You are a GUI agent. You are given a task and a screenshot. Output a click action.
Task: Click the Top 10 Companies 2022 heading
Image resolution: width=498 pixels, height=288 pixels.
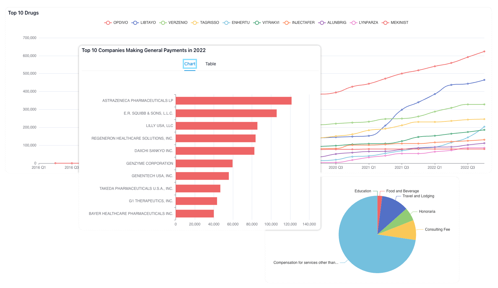pyautogui.click(x=144, y=50)
